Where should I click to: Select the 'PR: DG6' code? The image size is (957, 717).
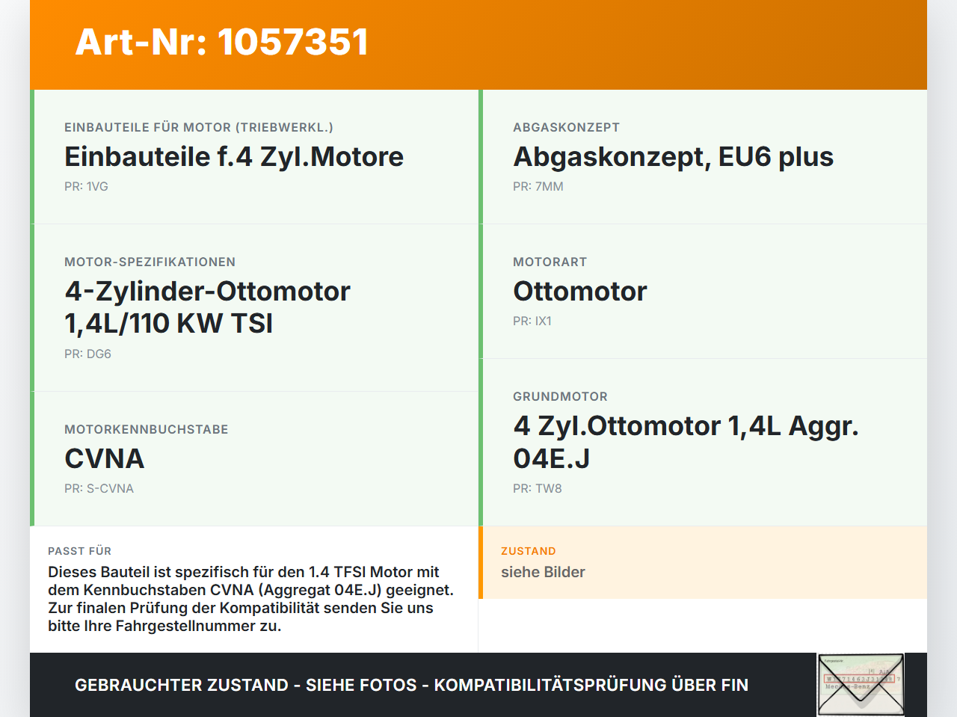coord(87,354)
